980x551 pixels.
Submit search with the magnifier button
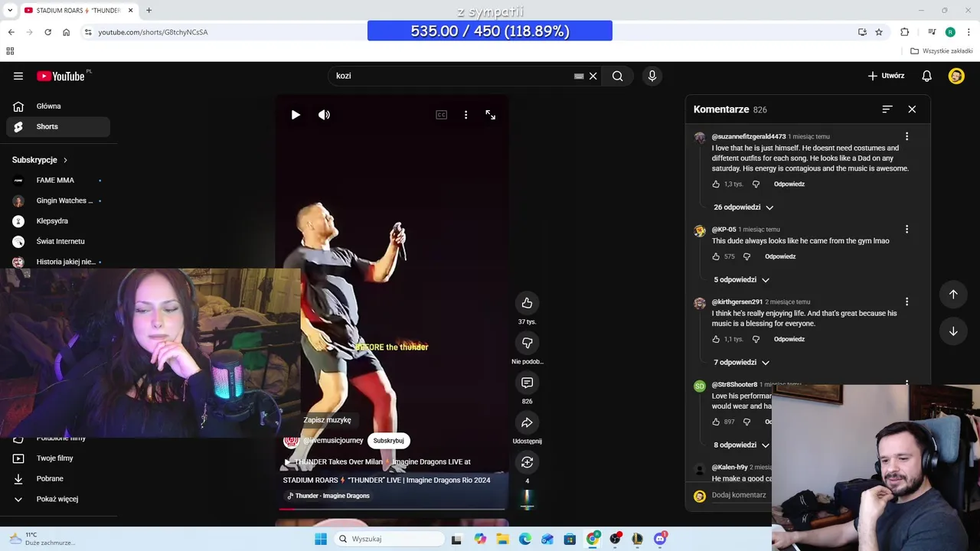[617, 76]
